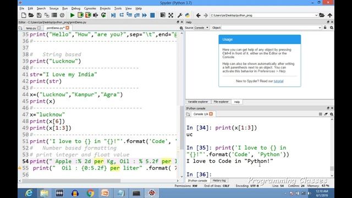Open file using folder toolbar icon
The width and height of the screenshot is (352, 198).
click(x=31, y=15)
